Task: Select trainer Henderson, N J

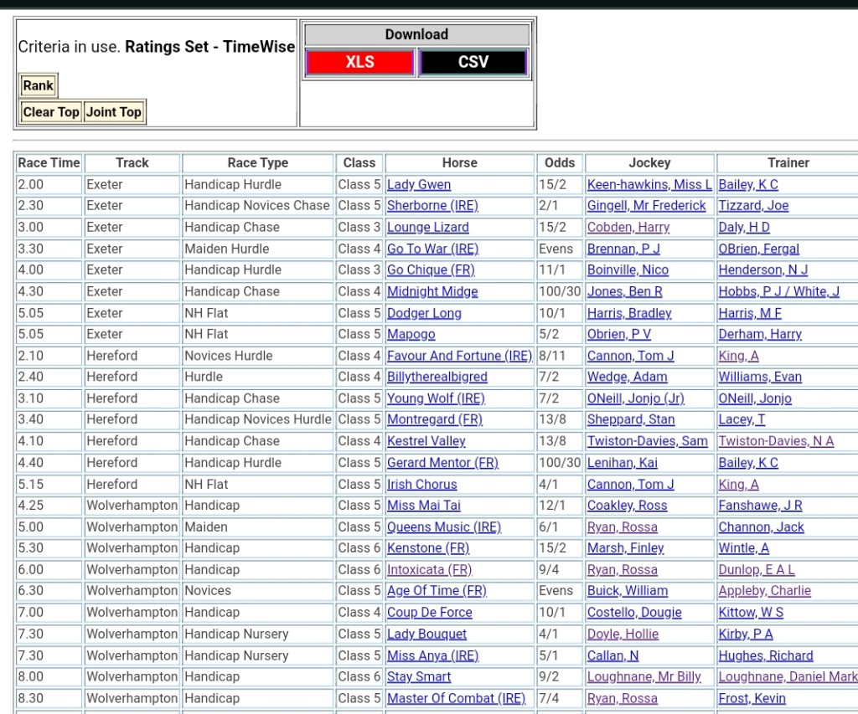Action: (762, 270)
